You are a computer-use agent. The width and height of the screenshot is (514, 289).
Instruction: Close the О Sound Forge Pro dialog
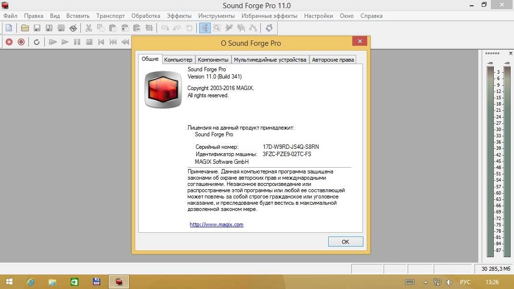click(x=360, y=41)
